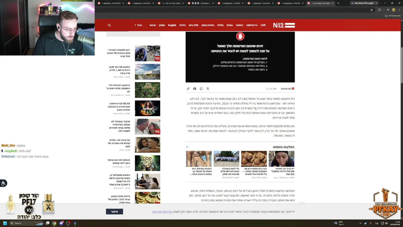
Task: Open the כלכלה news category
Action: coord(182,25)
